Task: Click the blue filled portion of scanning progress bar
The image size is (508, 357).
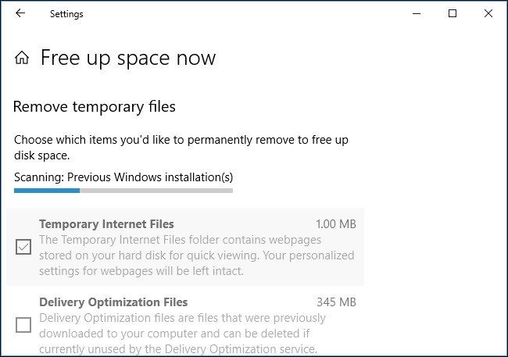Action: coord(47,191)
